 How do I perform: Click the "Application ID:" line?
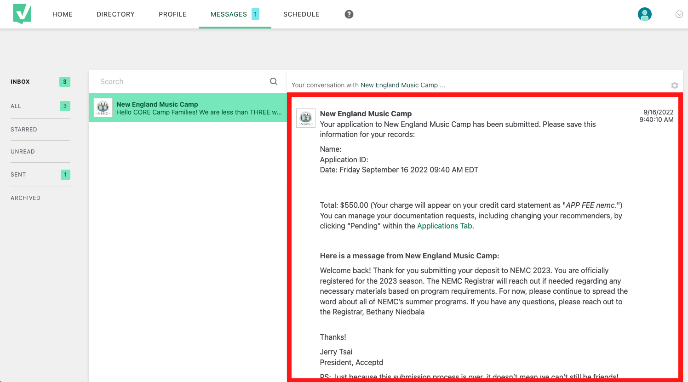[344, 160]
